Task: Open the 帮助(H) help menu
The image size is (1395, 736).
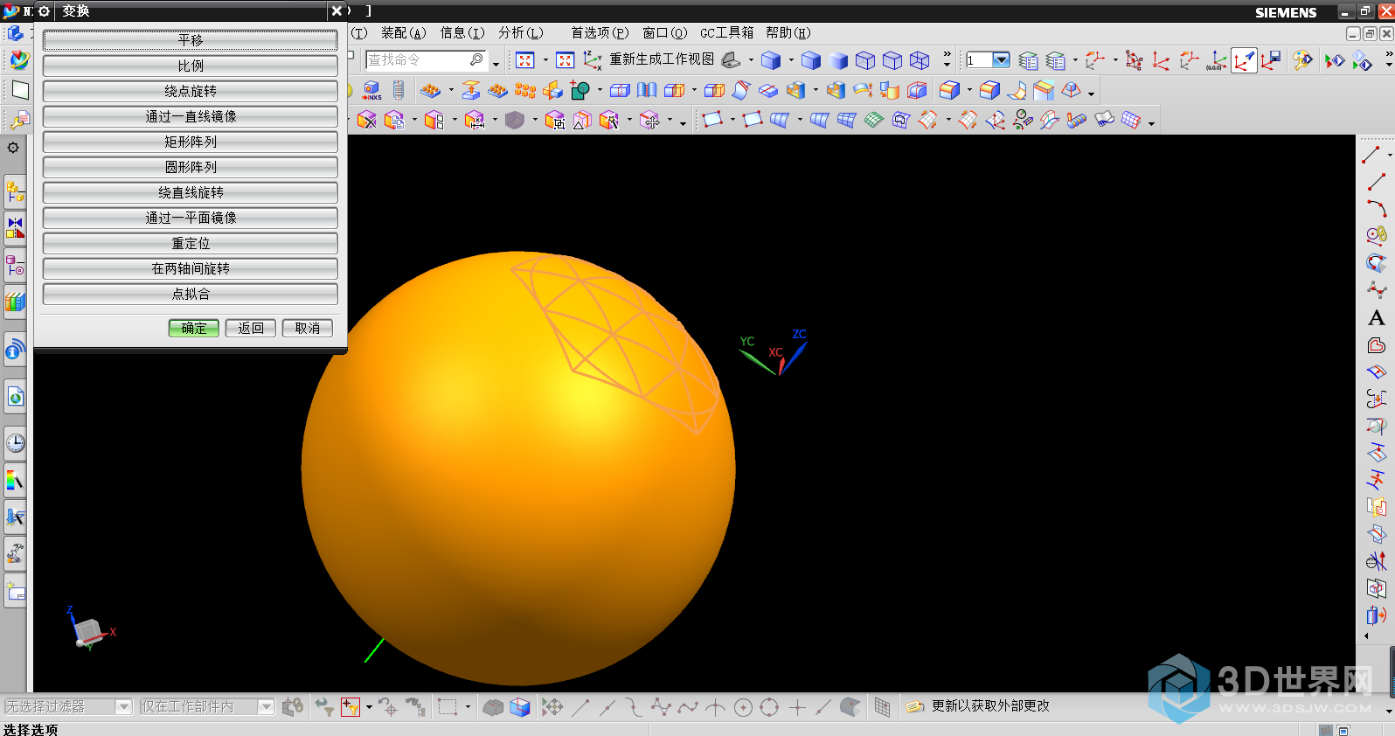Action: click(788, 33)
